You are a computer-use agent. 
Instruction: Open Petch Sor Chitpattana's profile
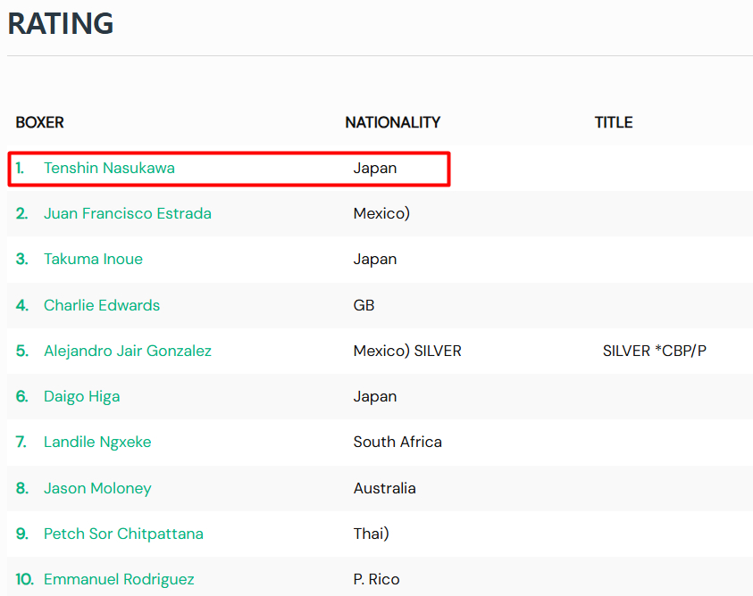pos(123,534)
